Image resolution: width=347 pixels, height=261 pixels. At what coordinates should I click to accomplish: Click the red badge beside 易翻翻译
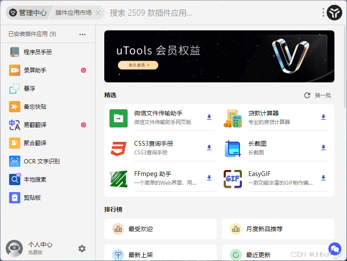(84, 125)
